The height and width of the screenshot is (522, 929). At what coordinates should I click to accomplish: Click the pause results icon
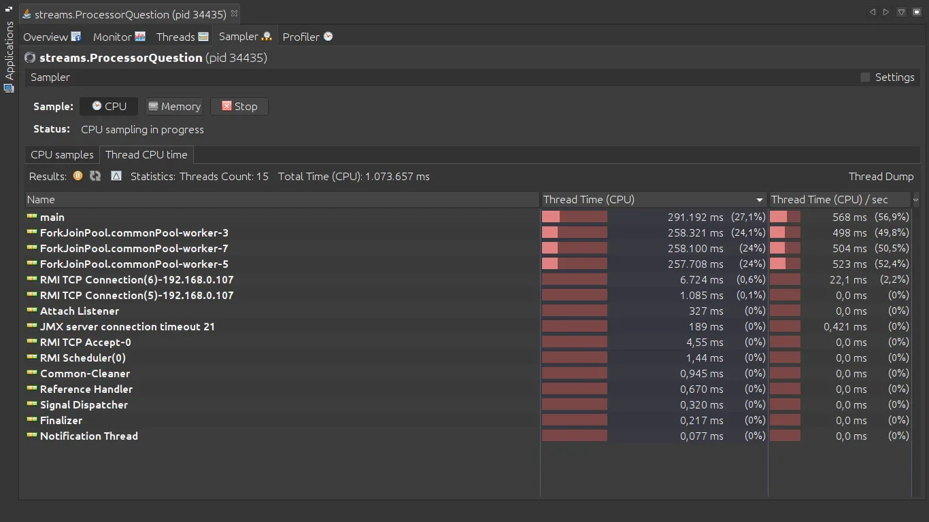[x=78, y=176]
